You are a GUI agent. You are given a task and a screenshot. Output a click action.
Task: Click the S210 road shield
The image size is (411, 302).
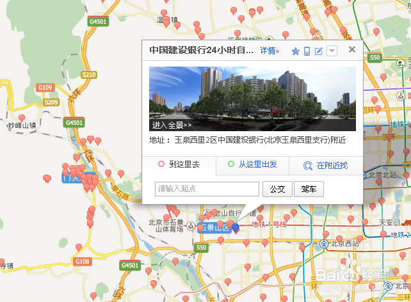tap(89, 75)
